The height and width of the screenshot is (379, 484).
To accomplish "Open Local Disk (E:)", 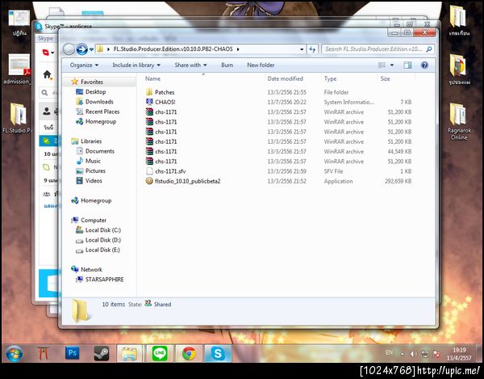I will pos(102,250).
